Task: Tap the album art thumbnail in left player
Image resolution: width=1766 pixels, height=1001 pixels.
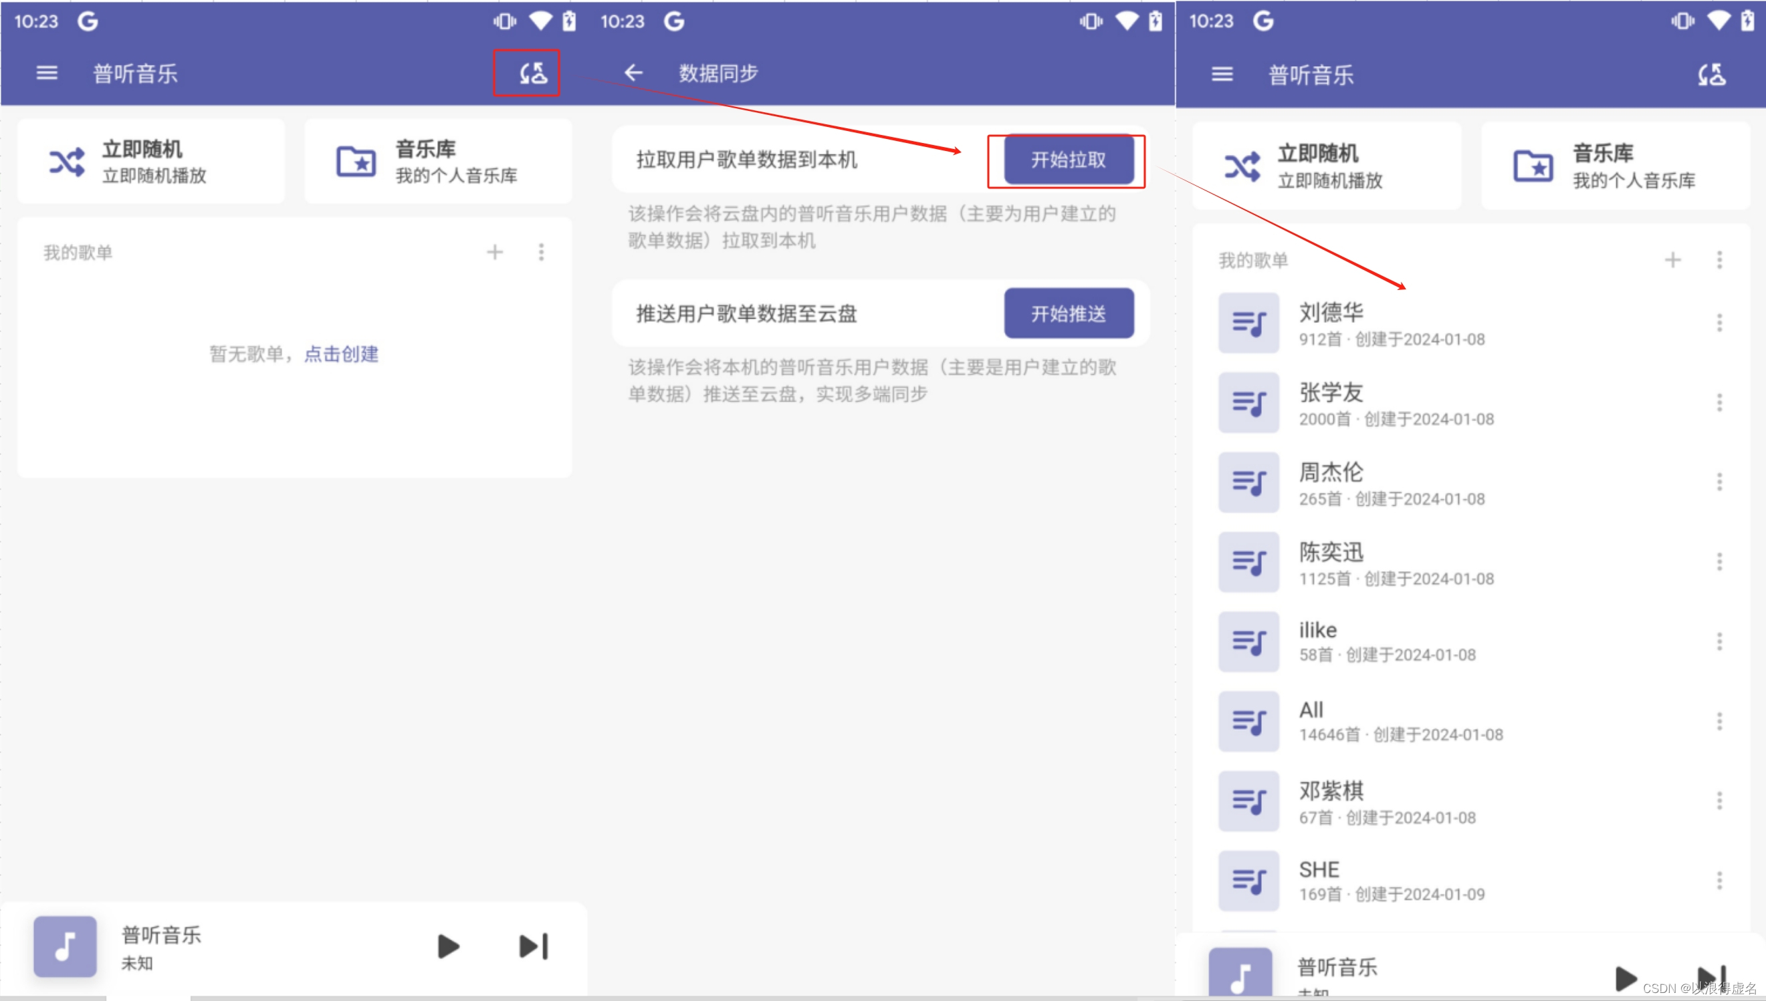Action: coord(66,946)
